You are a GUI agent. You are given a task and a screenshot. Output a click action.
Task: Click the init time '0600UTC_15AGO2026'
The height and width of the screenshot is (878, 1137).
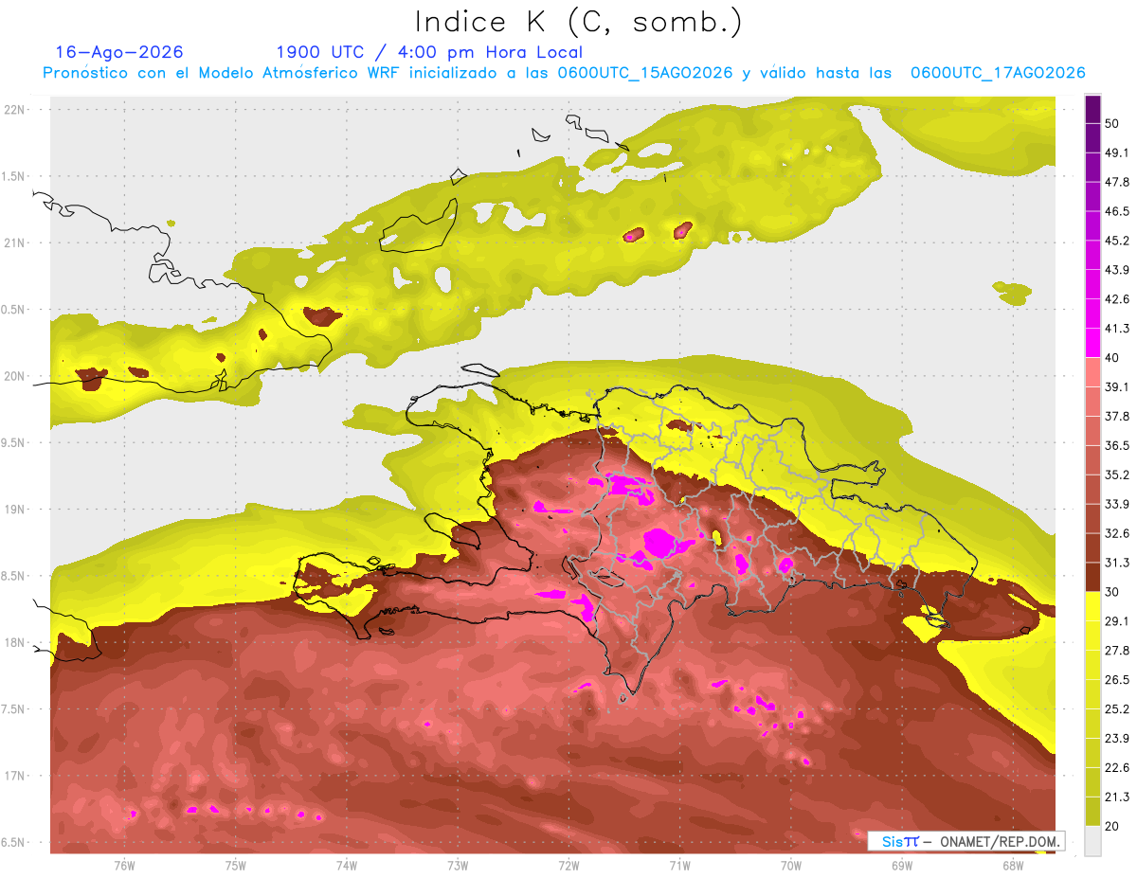(x=645, y=73)
